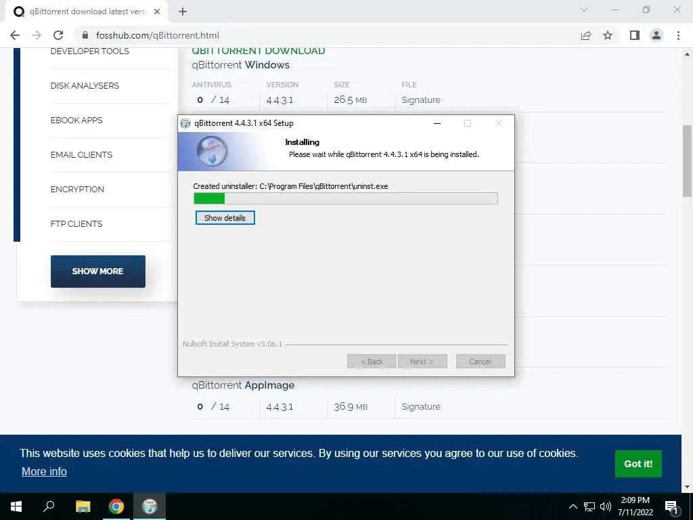The width and height of the screenshot is (693, 520).
Task: Reload the fosshub page
Action: [58, 35]
